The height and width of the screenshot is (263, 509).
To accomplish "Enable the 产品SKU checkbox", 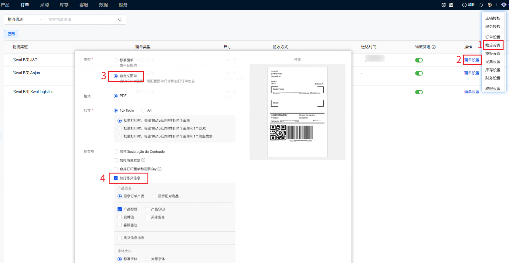I will click(x=147, y=209).
